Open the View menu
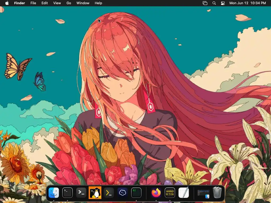Viewport: 271px width, 203px height. 57,3
